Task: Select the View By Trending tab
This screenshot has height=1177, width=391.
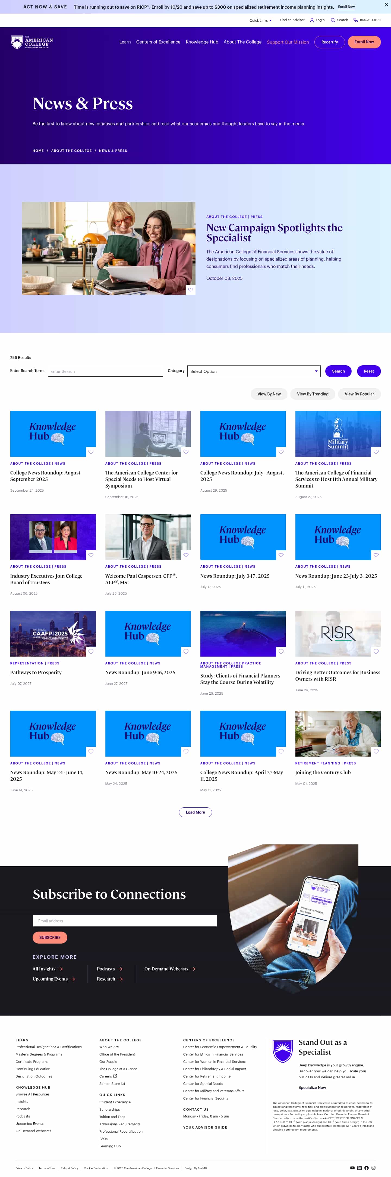Action: tap(313, 394)
